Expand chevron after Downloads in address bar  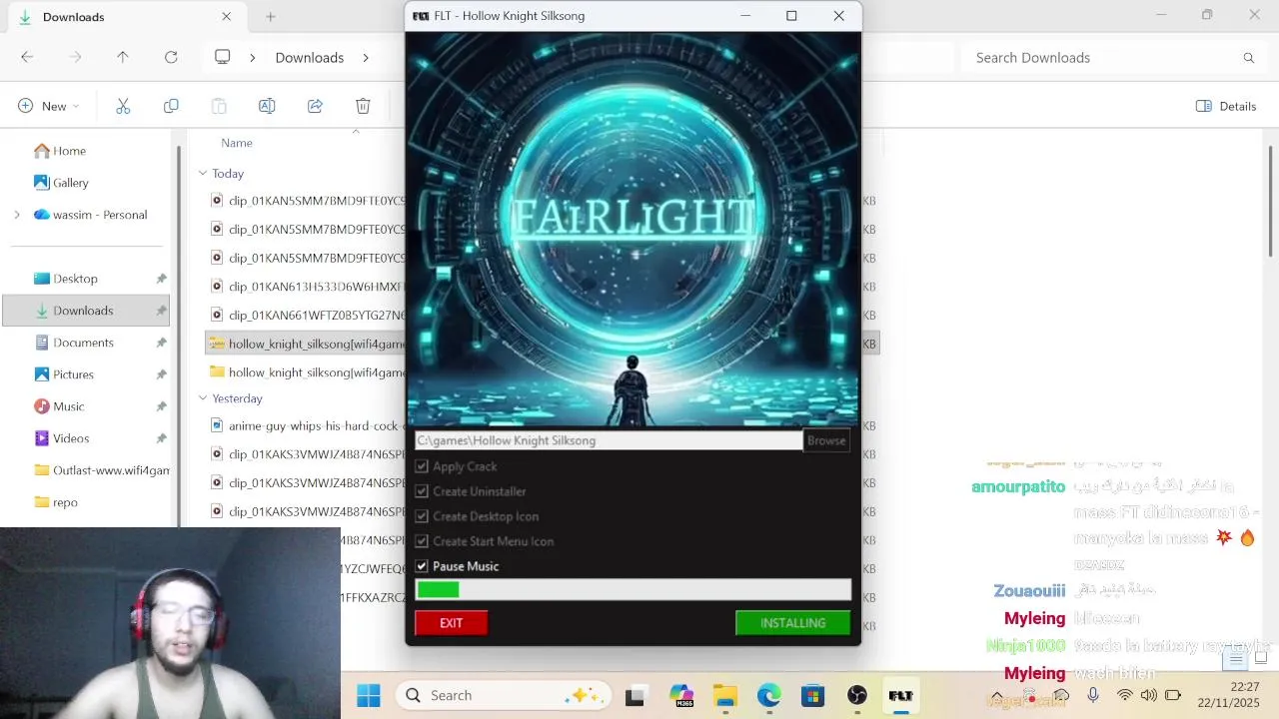tap(366, 58)
